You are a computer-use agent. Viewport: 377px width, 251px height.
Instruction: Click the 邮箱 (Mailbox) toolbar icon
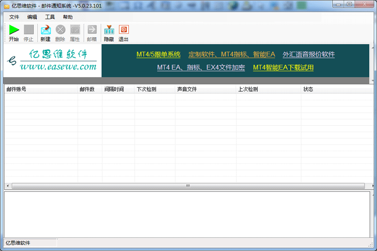tap(92, 30)
